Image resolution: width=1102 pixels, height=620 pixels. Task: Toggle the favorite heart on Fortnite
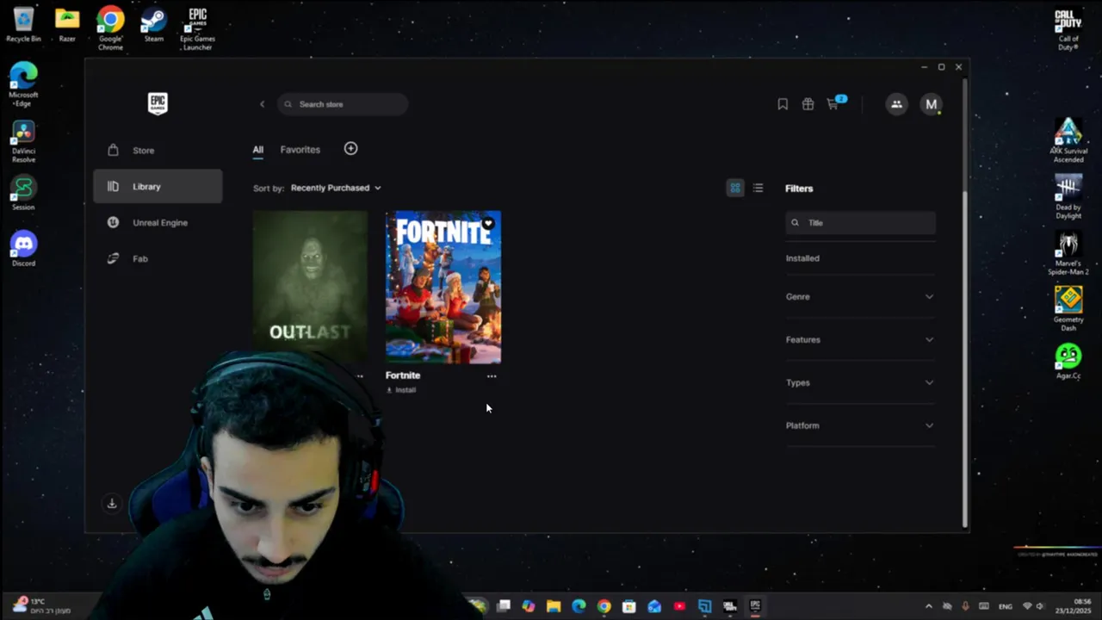(488, 224)
